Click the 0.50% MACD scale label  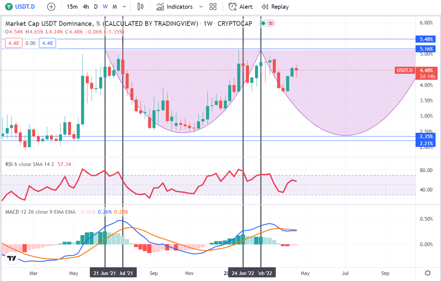tap(426, 219)
